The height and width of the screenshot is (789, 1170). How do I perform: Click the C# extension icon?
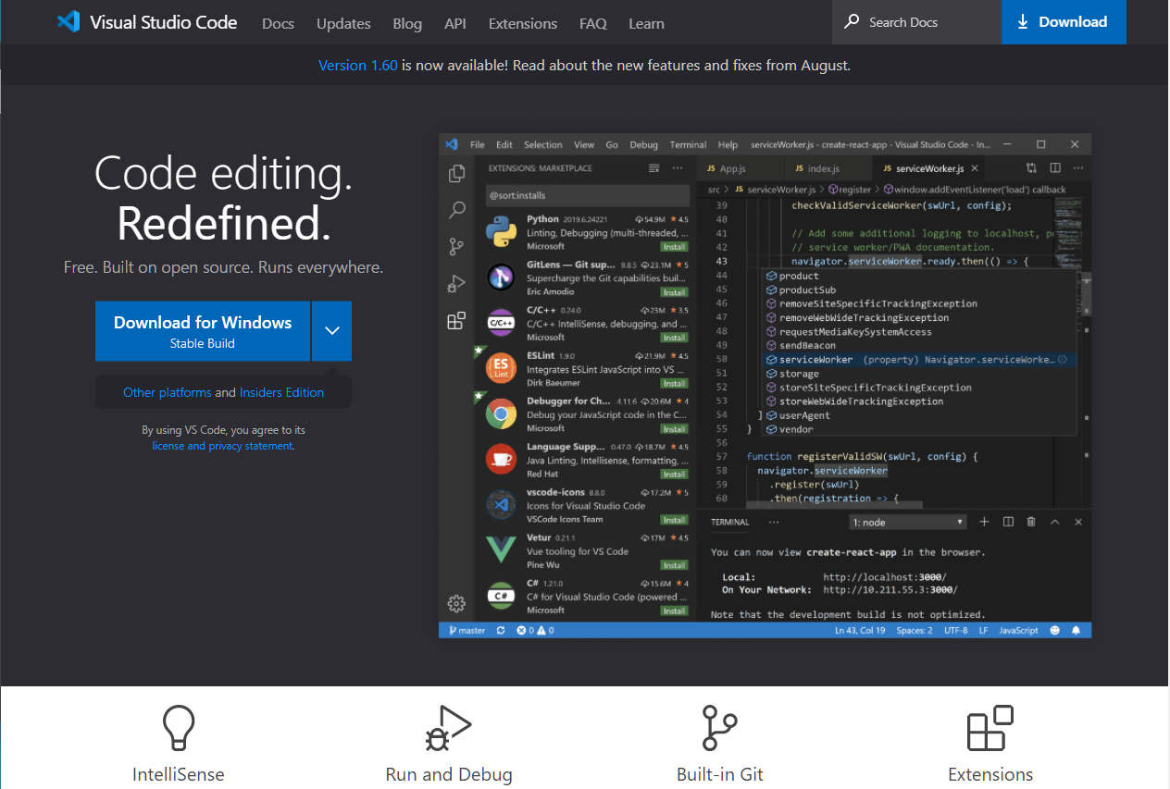(x=501, y=596)
